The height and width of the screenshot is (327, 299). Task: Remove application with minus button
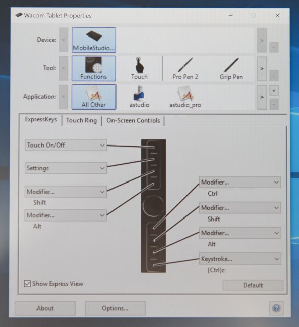pos(274,104)
